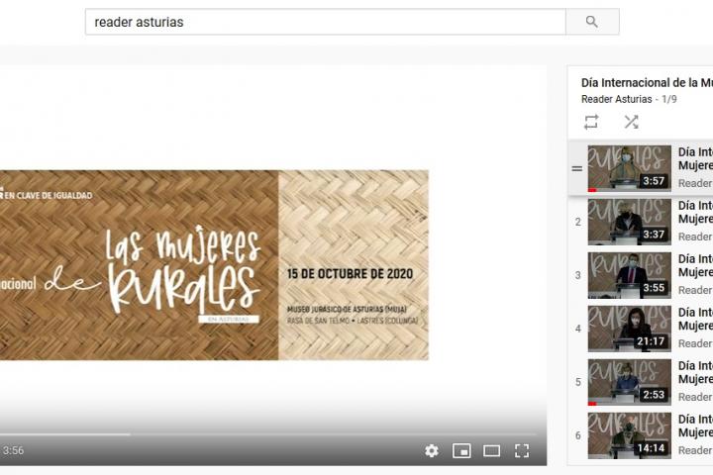Open the 21:17 playlist video
The image size is (713, 475).
[629, 329]
